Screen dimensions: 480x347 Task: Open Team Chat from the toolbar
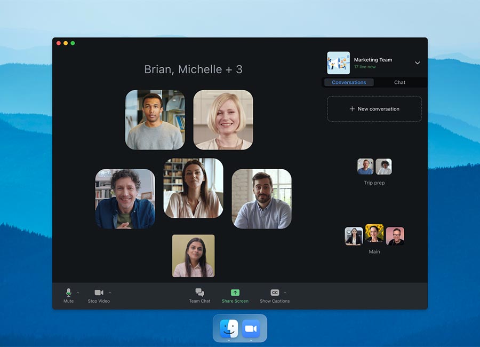pyautogui.click(x=199, y=293)
